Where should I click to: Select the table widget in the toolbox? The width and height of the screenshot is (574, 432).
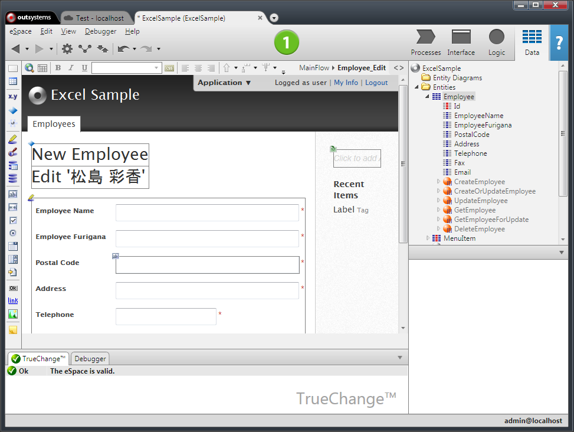pyautogui.click(x=13, y=81)
